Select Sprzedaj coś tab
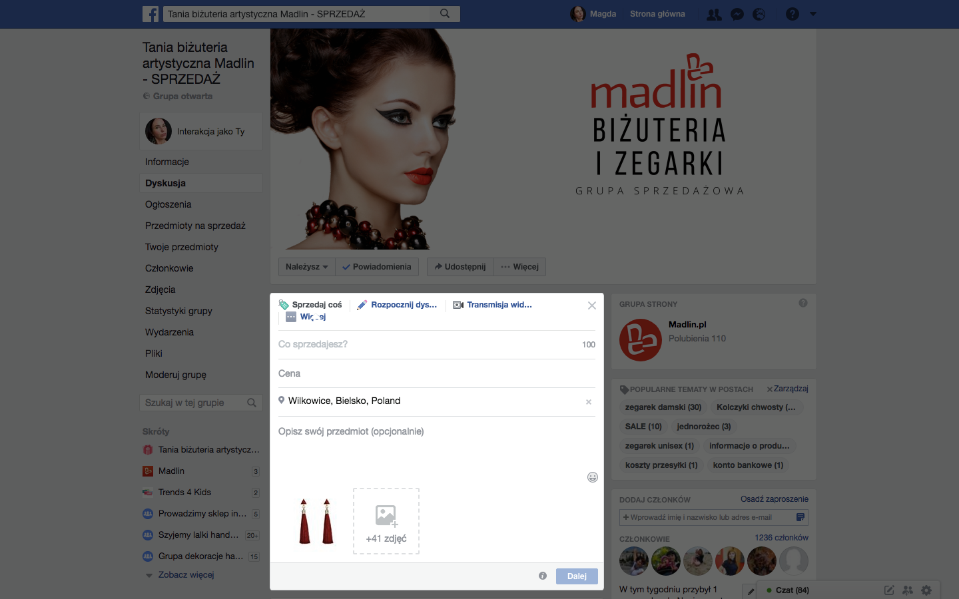The width and height of the screenshot is (959, 599). pyautogui.click(x=310, y=305)
